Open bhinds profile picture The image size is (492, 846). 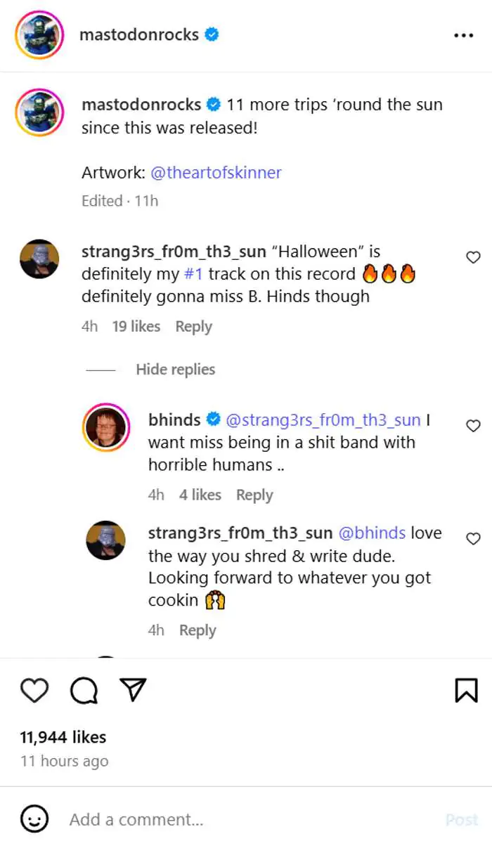[105, 427]
